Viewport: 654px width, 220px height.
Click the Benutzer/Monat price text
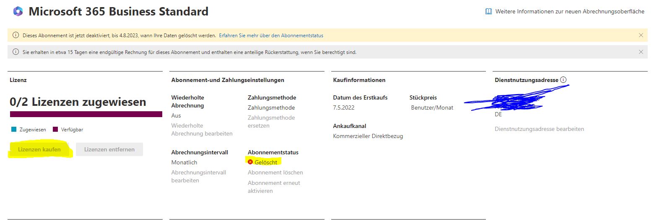[432, 107]
